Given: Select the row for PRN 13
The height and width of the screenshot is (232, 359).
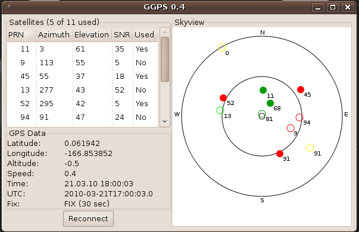Looking at the screenshot, I should [82, 90].
